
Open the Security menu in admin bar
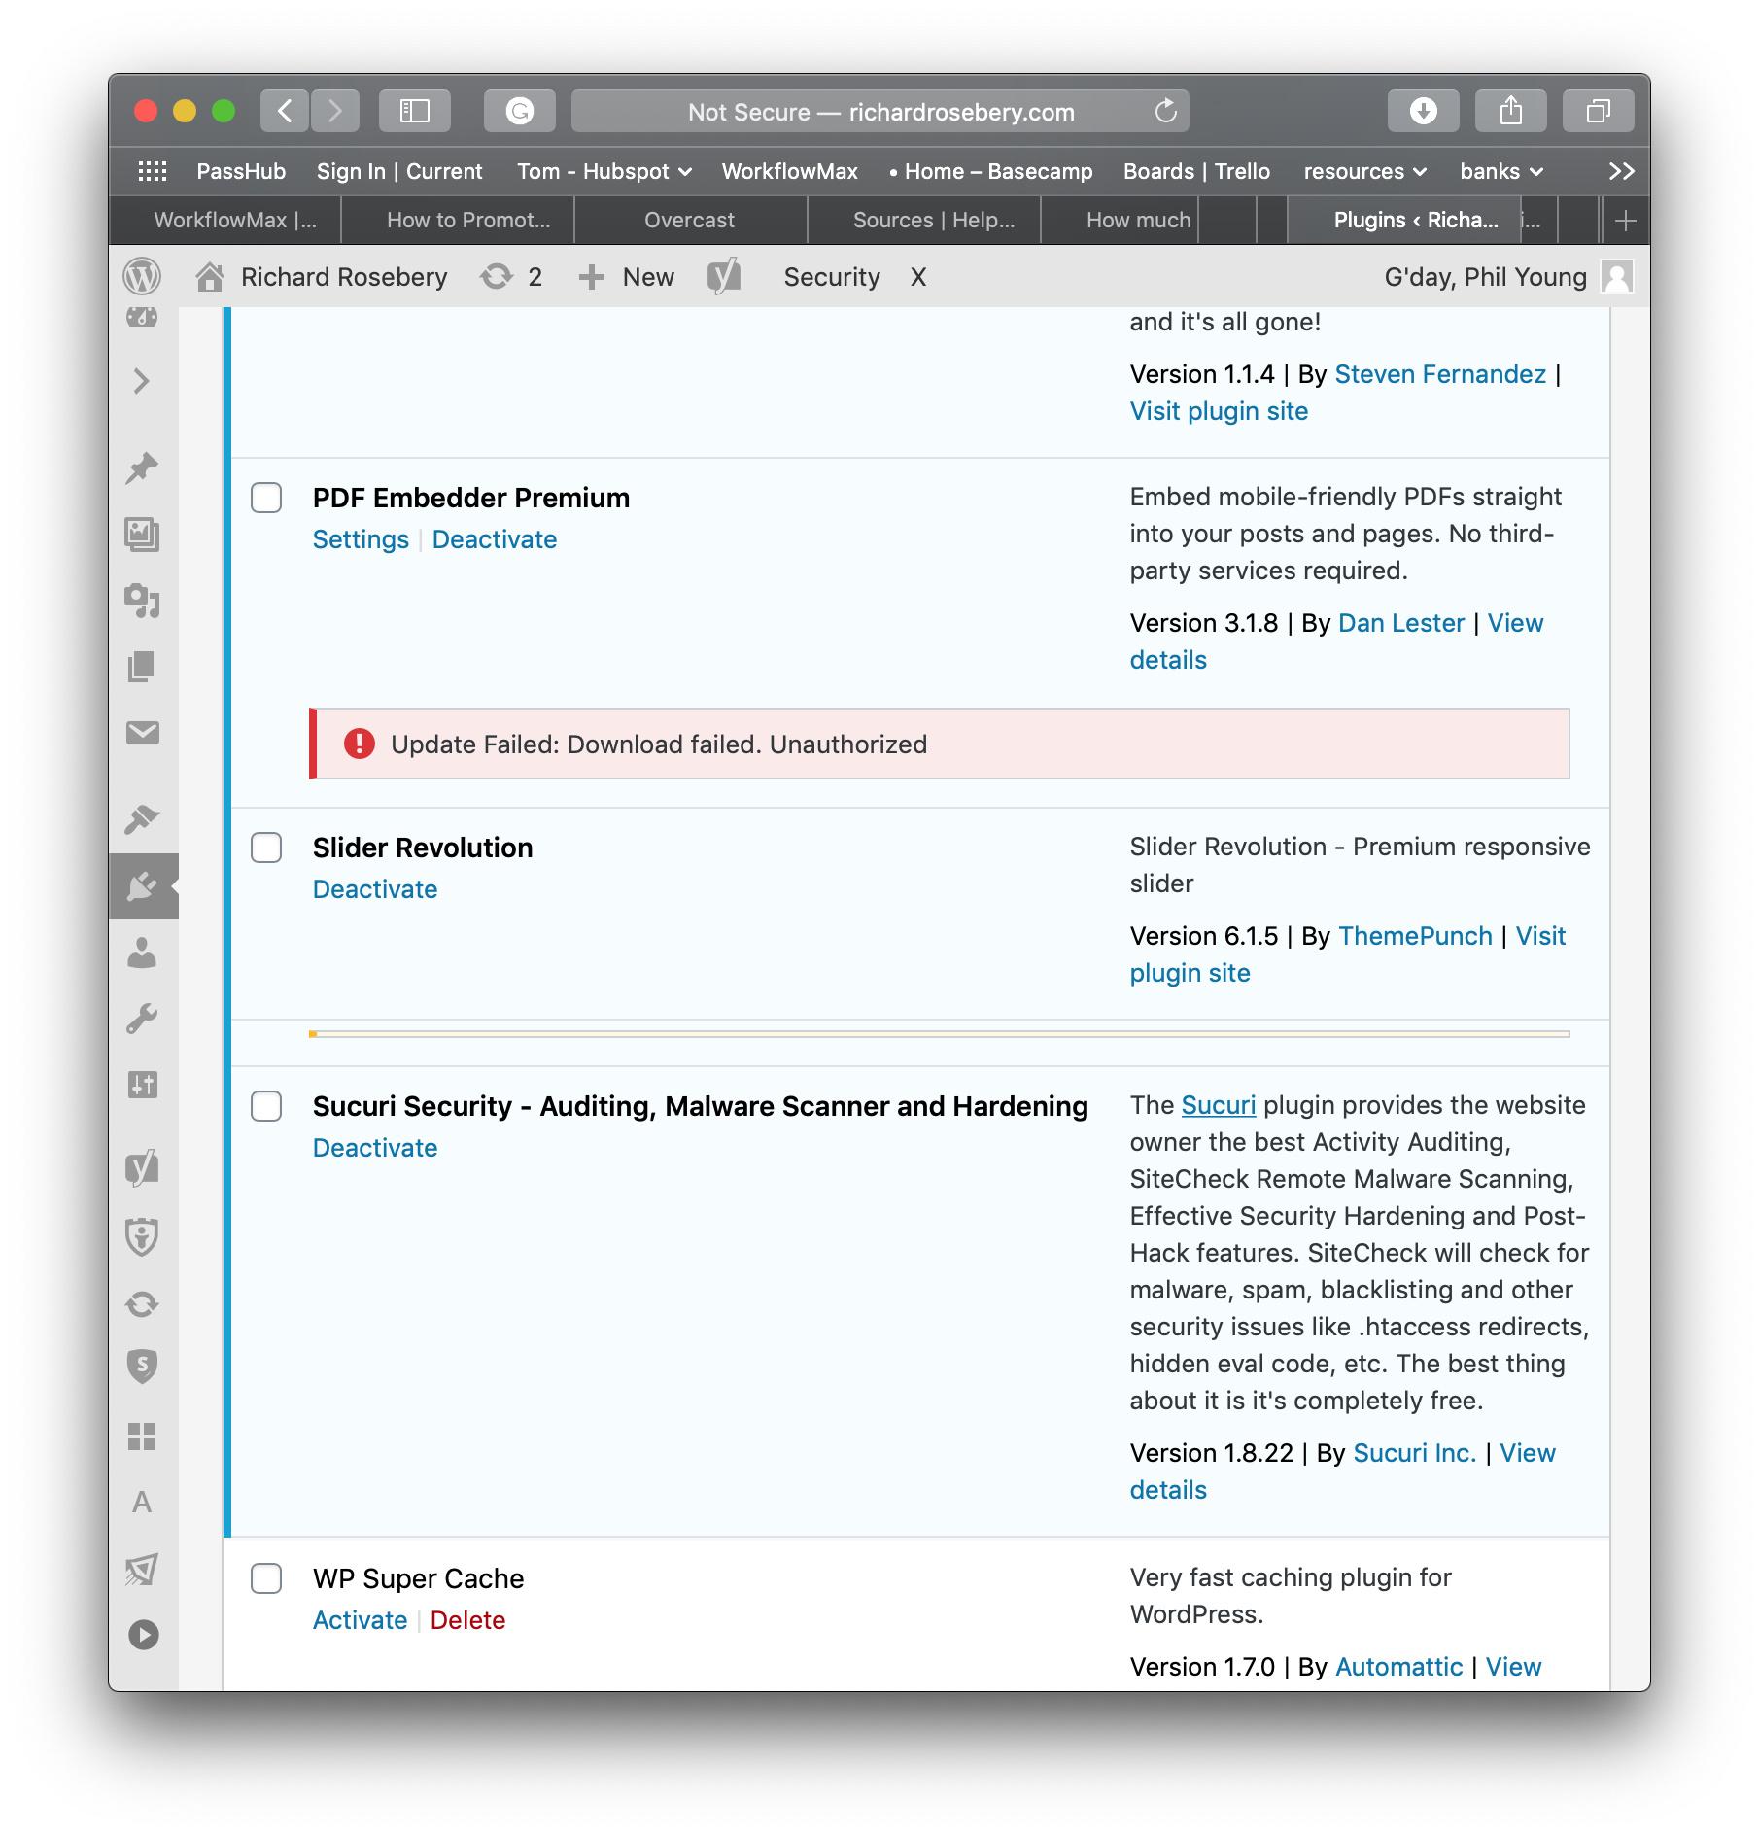point(832,277)
